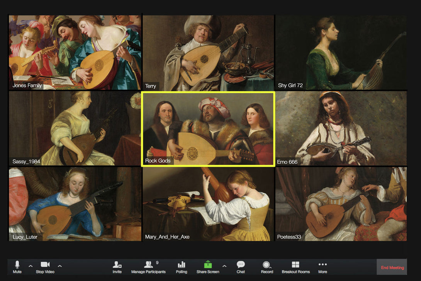Open video options arrow beside Stop Video
Image resolution: width=421 pixels, height=281 pixels.
[59, 266]
